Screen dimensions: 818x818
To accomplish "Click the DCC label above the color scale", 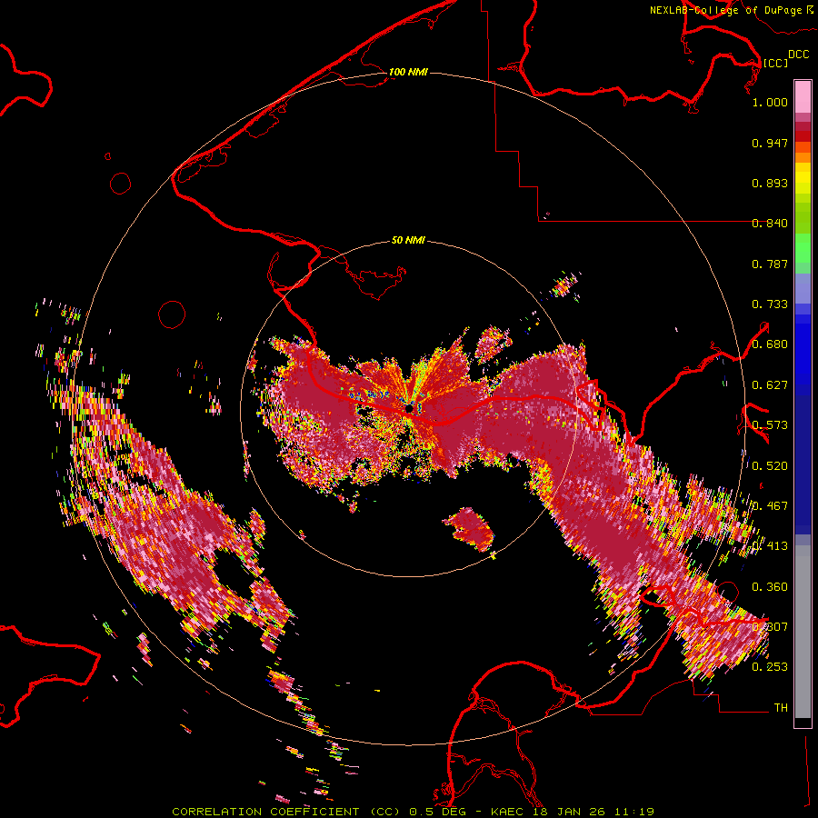I will pos(798,54).
